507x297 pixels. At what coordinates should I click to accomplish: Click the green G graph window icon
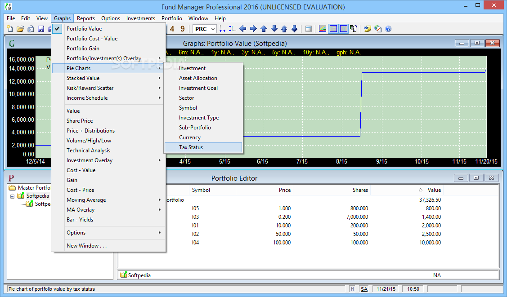click(x=12, y=43)
